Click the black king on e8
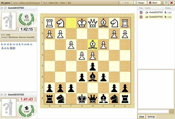This screenshot has height=119, width=175. [x=82, y=99]
